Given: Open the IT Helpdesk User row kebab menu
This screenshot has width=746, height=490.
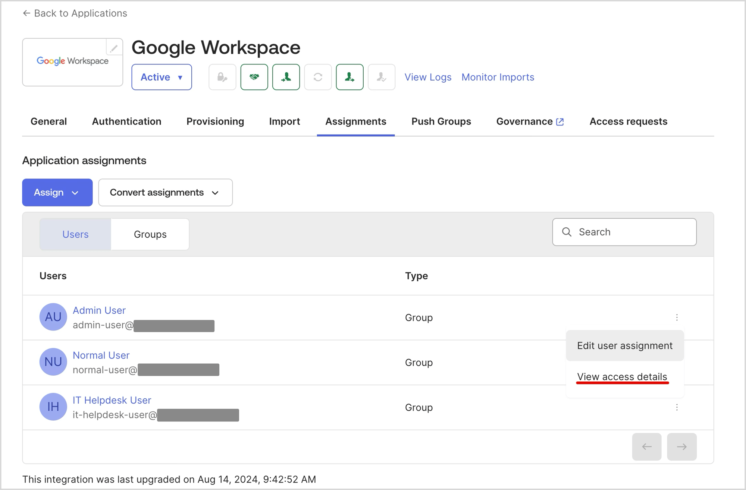Looking at the screenshot, I should click(x=677, y=407).
